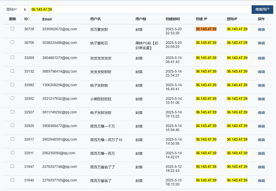
Task: Click the 用户组 column header
Action: 141,19
